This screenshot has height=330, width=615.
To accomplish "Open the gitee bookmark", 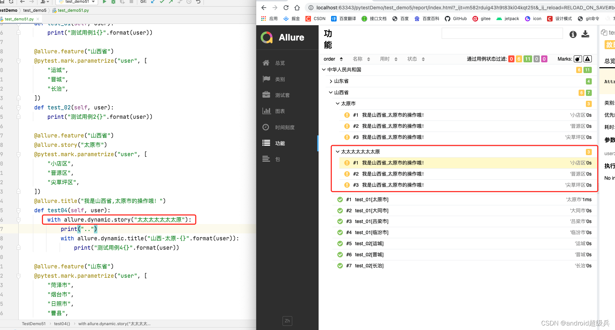I will point(482,19).
